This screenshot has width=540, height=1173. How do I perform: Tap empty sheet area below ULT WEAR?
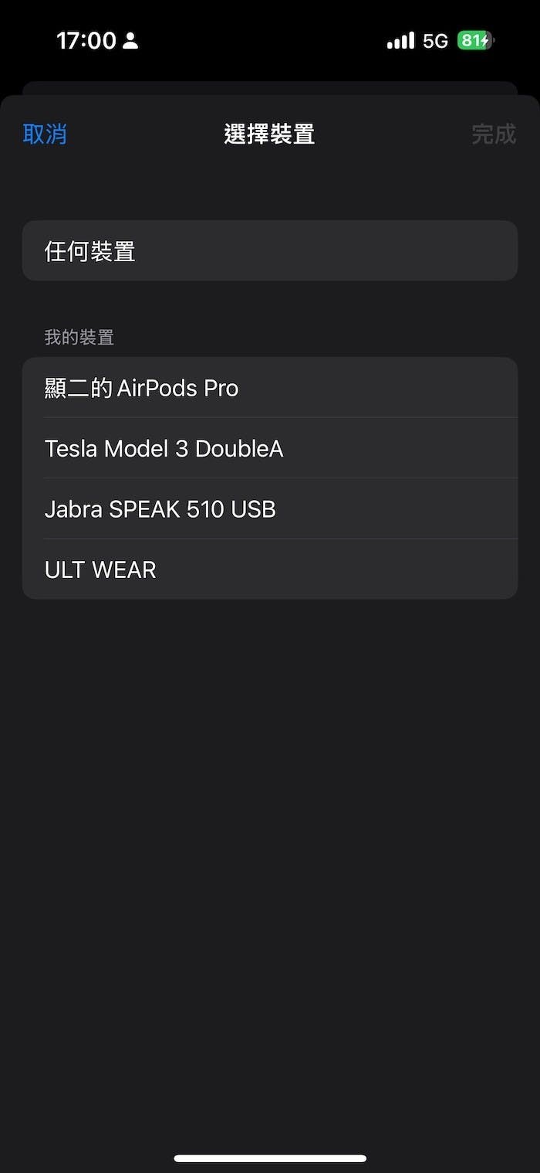tap(269, 850)
